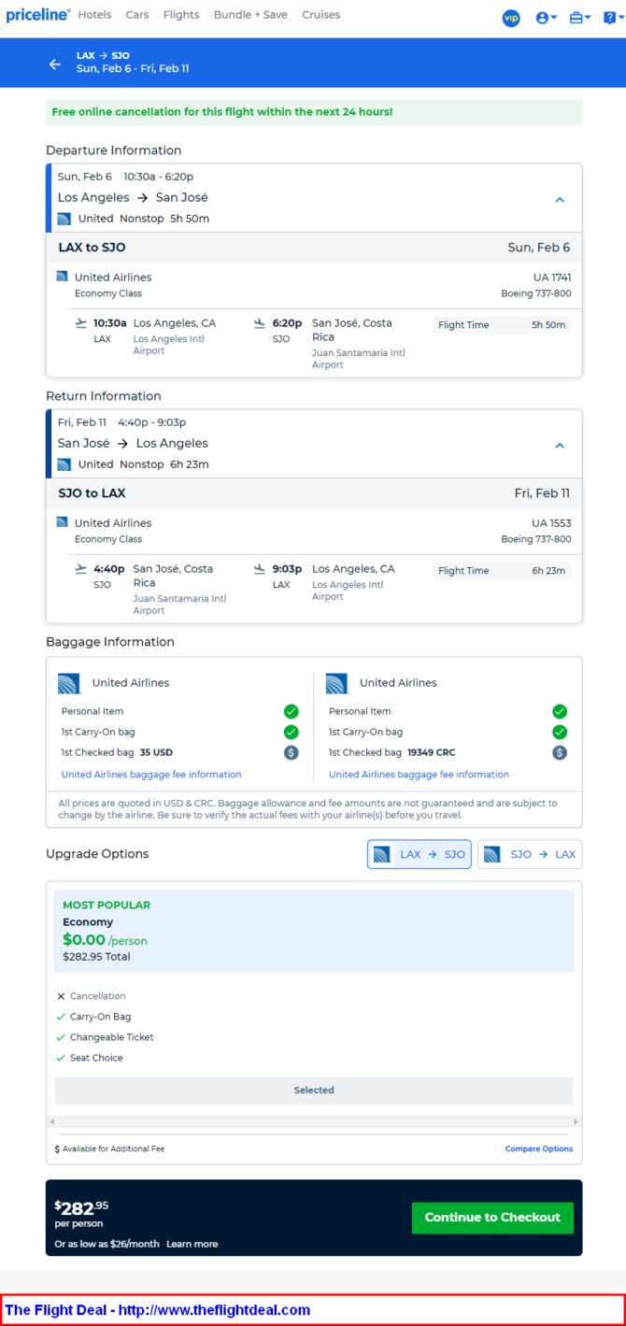This screenshot has width=626, height=1326.
Task: Click flight number UA 1553
Action: 552,523
